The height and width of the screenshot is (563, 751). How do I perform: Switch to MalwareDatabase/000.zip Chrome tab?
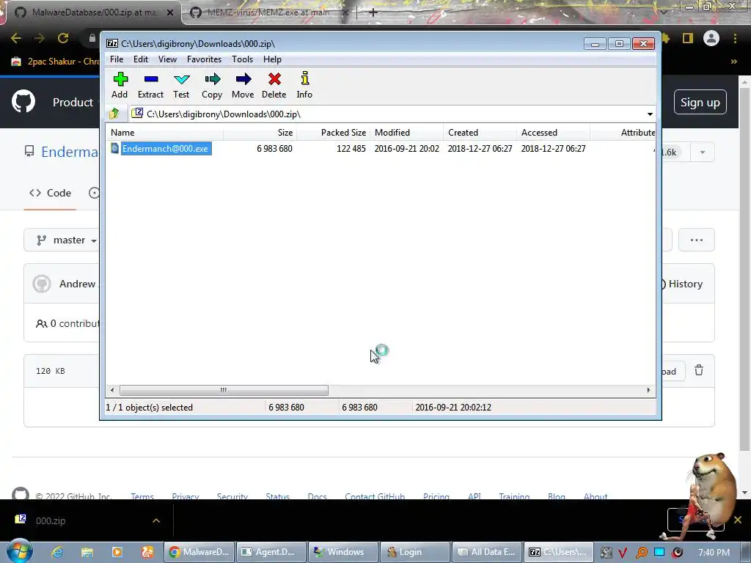tap(95, 12)
